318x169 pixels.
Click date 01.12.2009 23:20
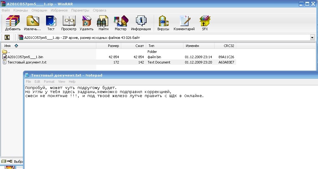tap(198, 62)
